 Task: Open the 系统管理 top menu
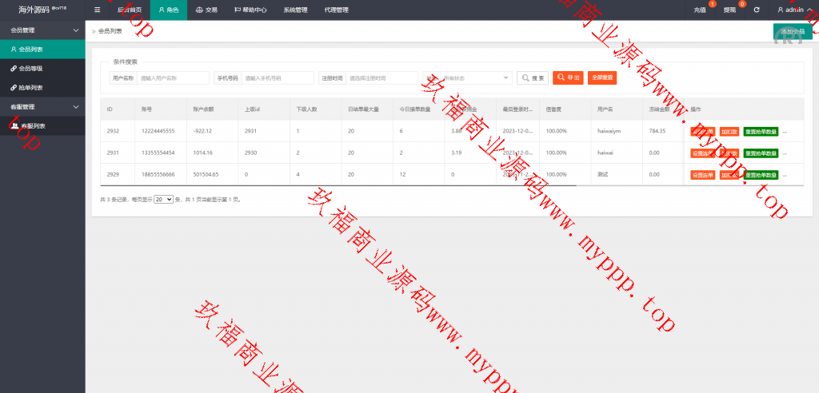click(295, 10)
